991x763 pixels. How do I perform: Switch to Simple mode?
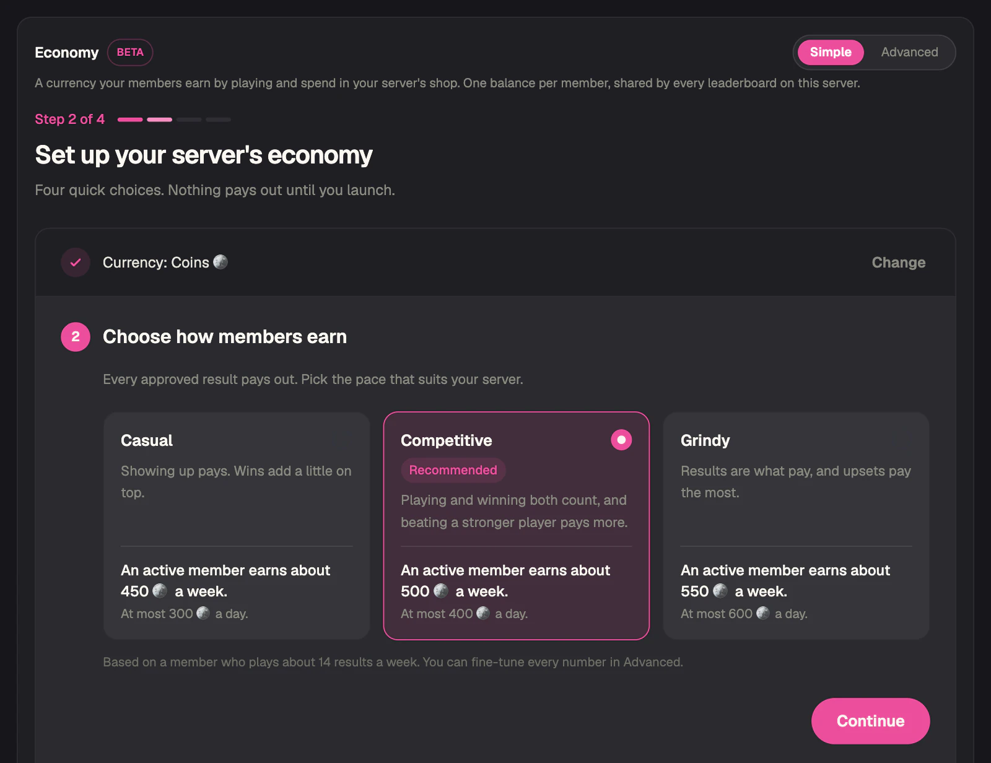click(831, 53)
